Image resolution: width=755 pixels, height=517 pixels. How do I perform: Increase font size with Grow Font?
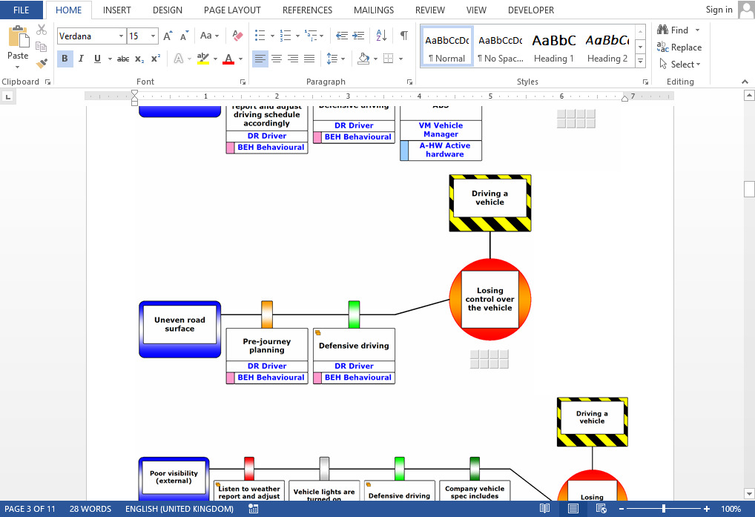click(x=168, y=36)
